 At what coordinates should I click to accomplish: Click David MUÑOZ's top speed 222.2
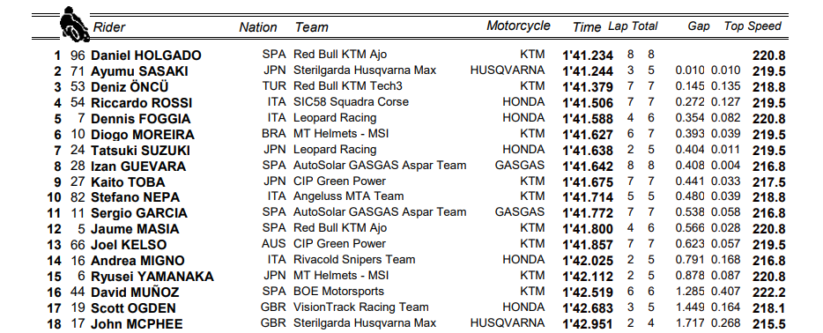769,292
